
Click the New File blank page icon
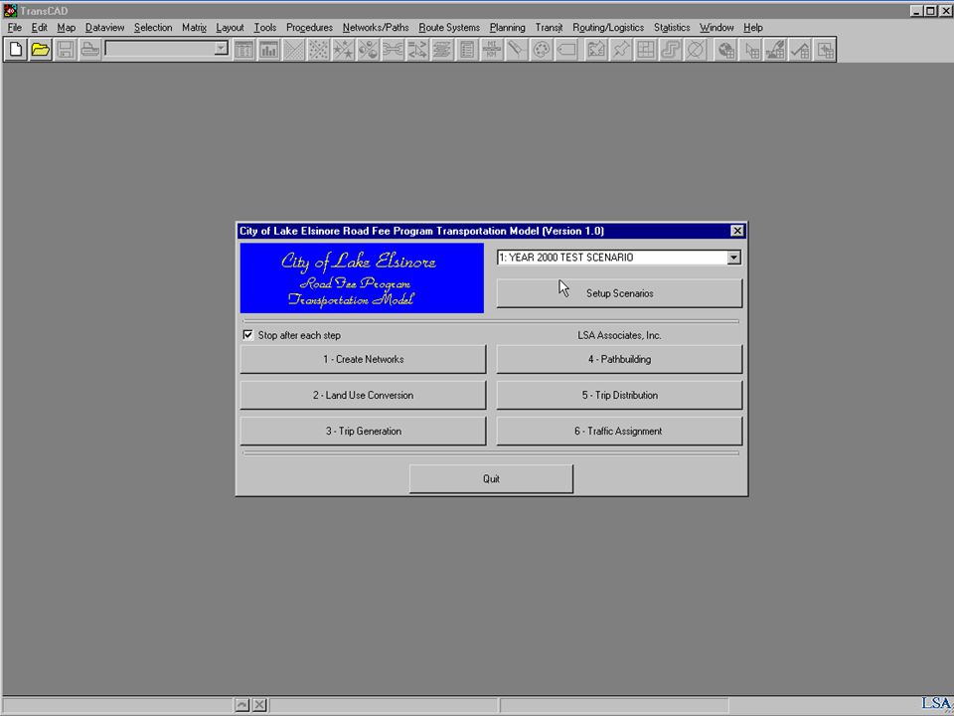click(x=17, y=50)
